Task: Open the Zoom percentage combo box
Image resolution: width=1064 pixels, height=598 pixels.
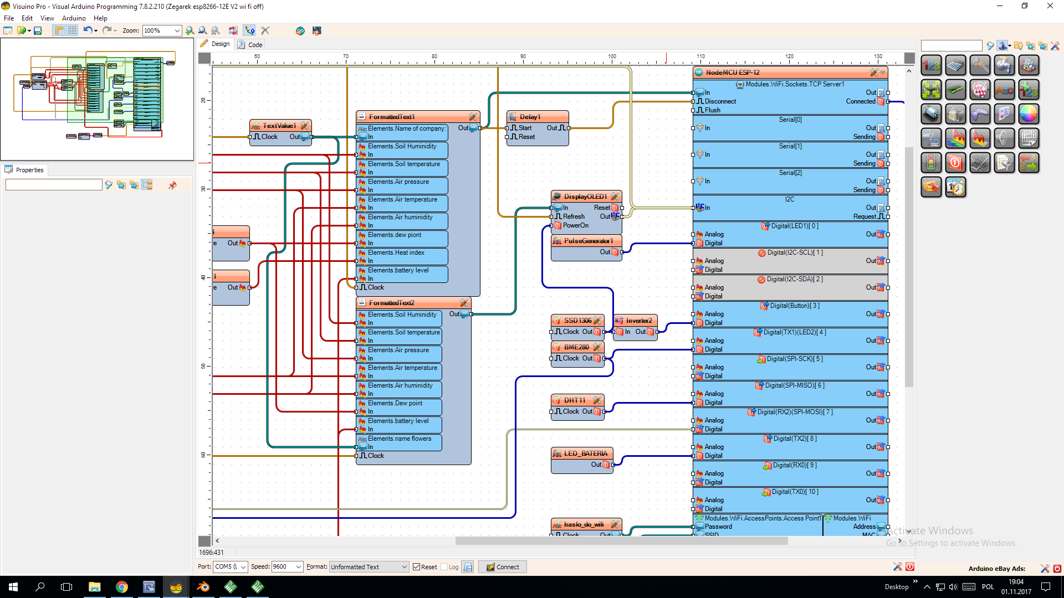Action: [x=162, y=30]
